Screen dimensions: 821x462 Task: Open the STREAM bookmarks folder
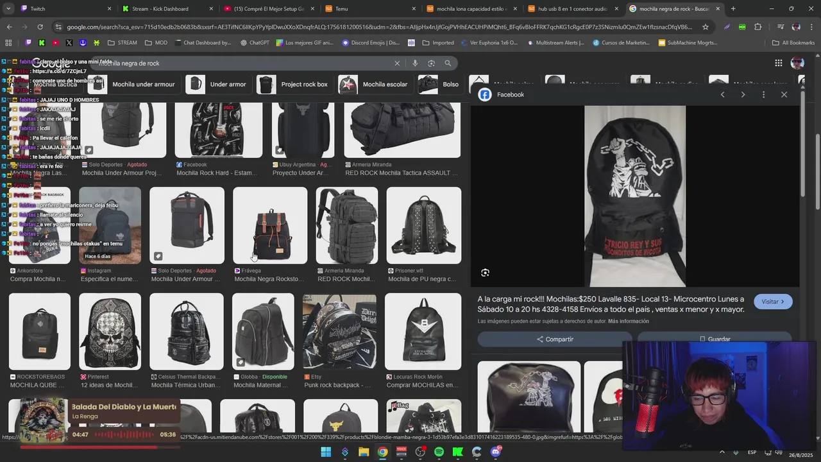122,42
